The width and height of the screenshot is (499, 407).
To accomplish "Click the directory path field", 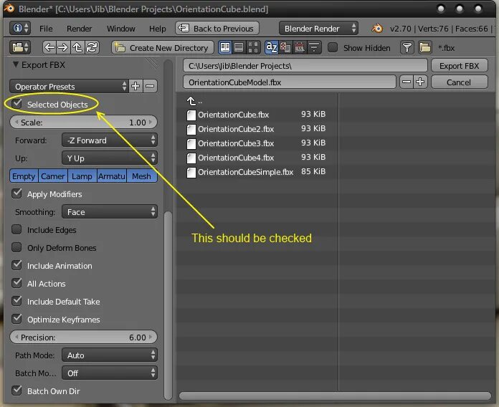I will pyautogui.click(x=305, y=65).
